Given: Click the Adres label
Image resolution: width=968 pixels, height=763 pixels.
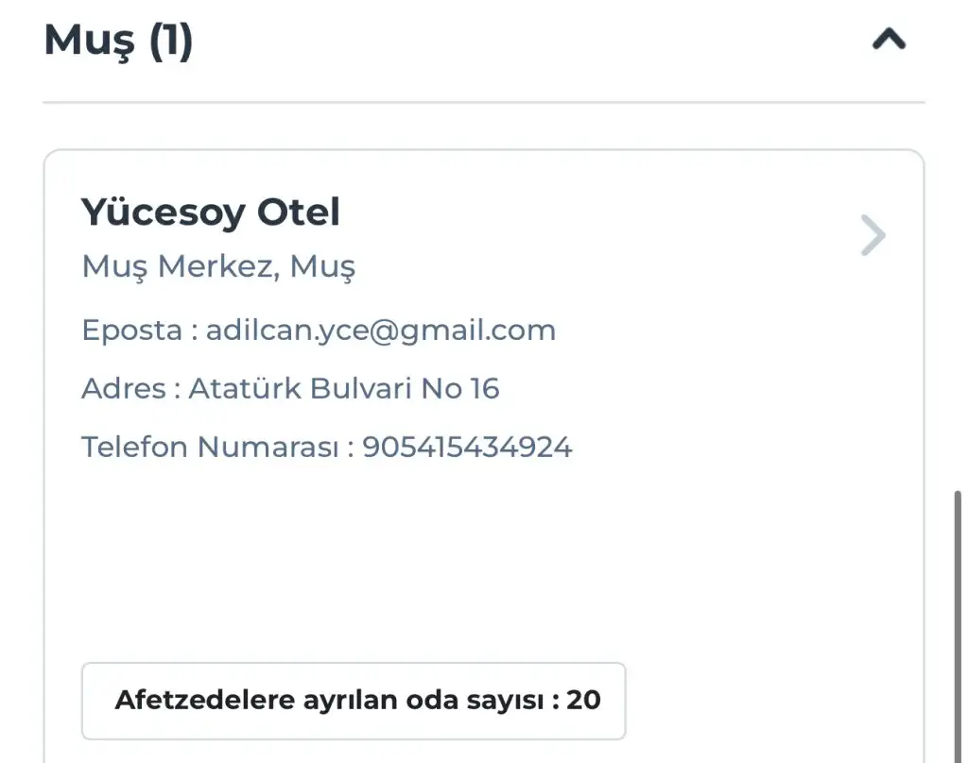Looking at the screenshot, I should [x=123, y=388].
